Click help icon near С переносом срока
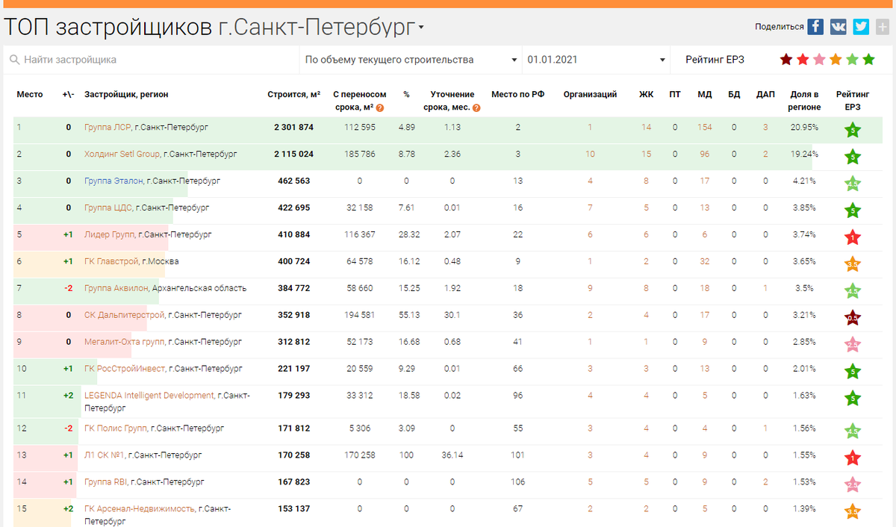 click(380, 107)
